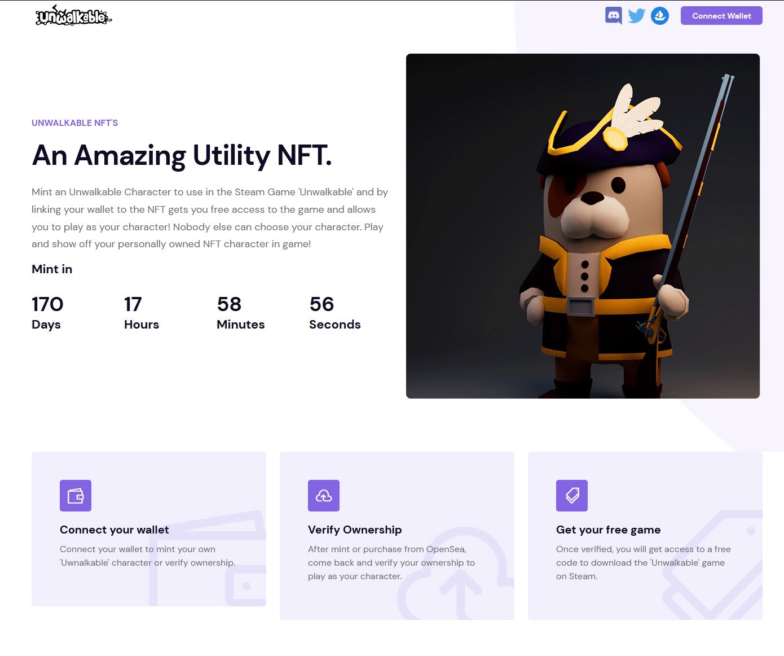Click the 'Connect your wallet to mint' description

pyautogui.click(x=148, y=556)
